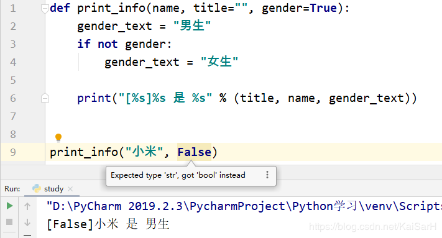Click the Python icon on the study tab
The image size is (442, 238).
coord(37,188)
